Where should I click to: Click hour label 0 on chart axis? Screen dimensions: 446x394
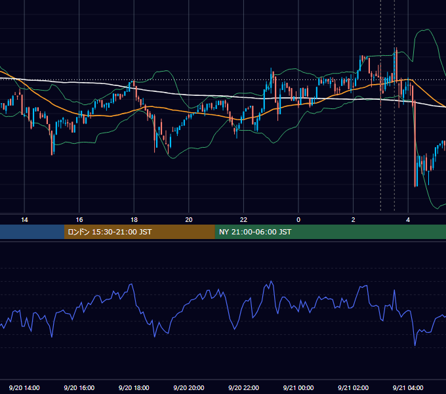click(298, 220)
